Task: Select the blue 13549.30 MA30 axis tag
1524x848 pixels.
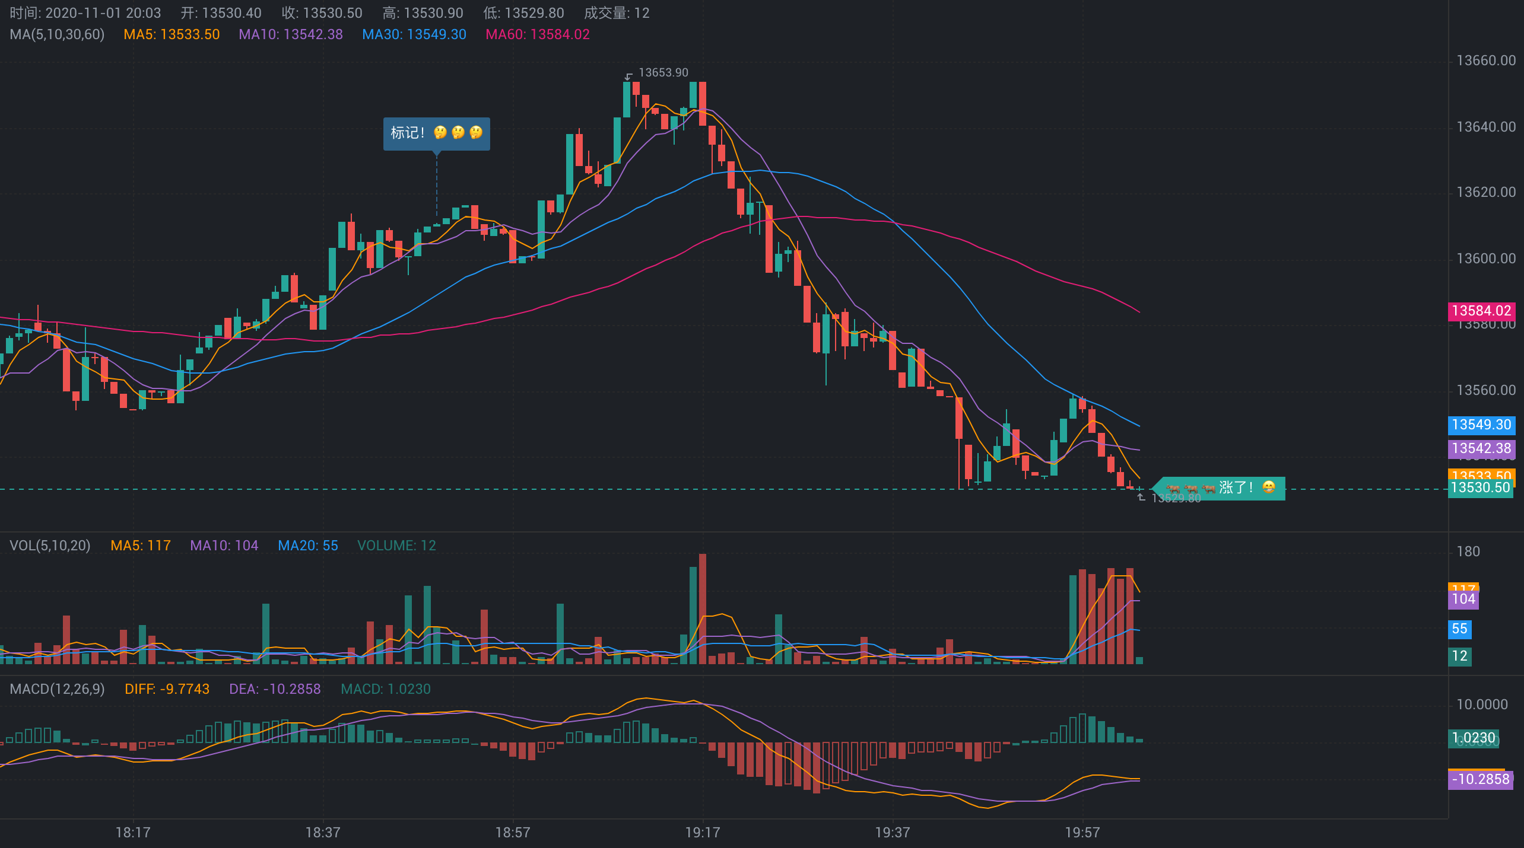Action: click(1481, 425)
